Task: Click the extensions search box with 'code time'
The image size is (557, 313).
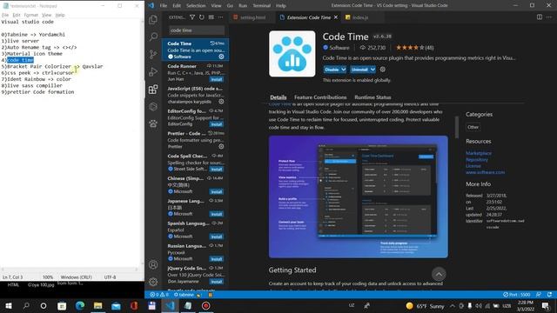Action: point(197,30)
